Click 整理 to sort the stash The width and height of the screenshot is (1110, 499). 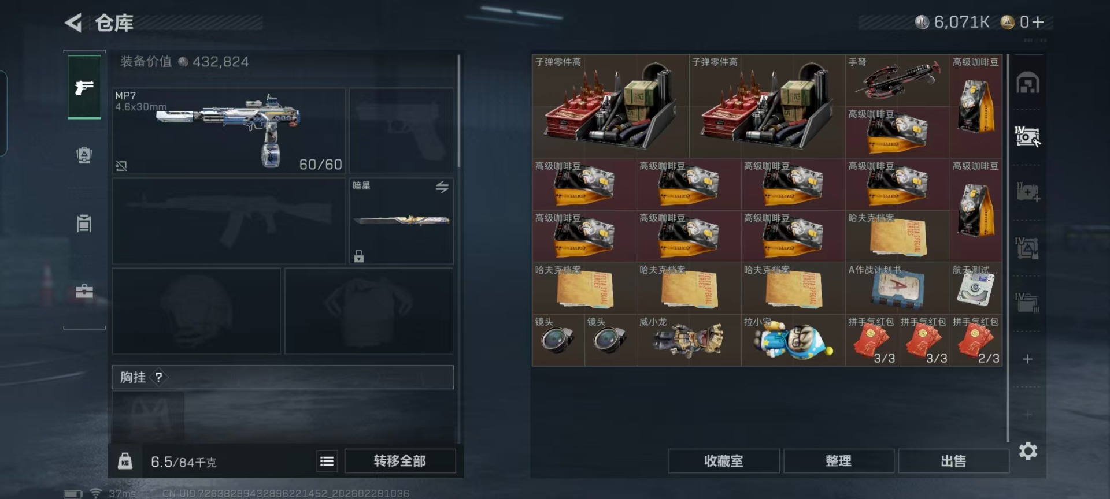(838, 461)
